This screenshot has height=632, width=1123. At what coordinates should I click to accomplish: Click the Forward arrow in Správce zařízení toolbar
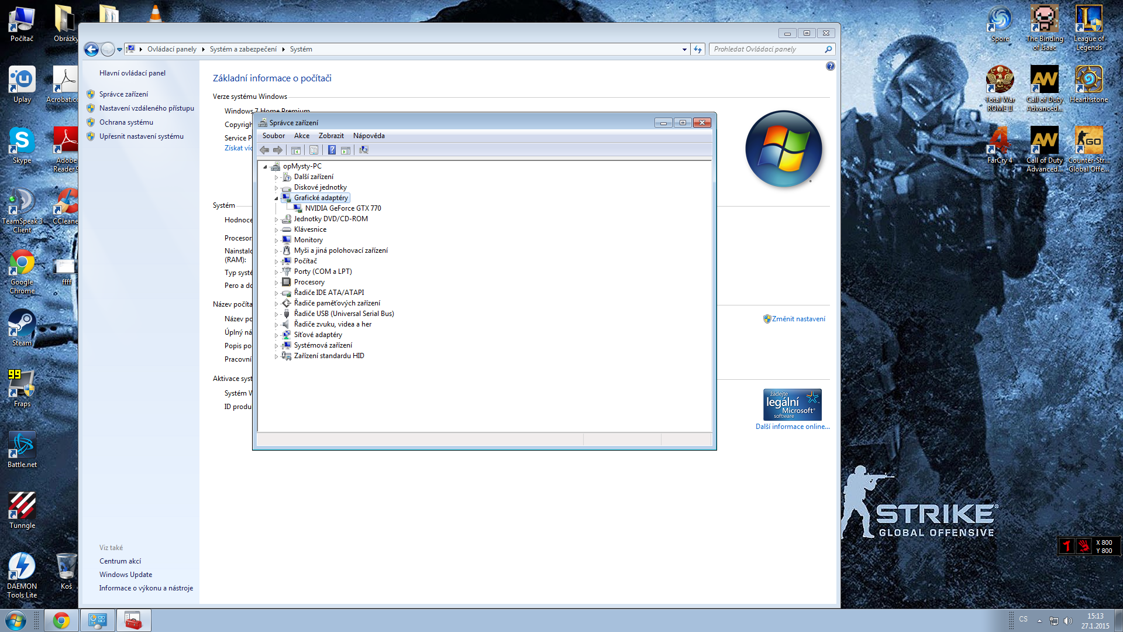(x=278, y=150)
